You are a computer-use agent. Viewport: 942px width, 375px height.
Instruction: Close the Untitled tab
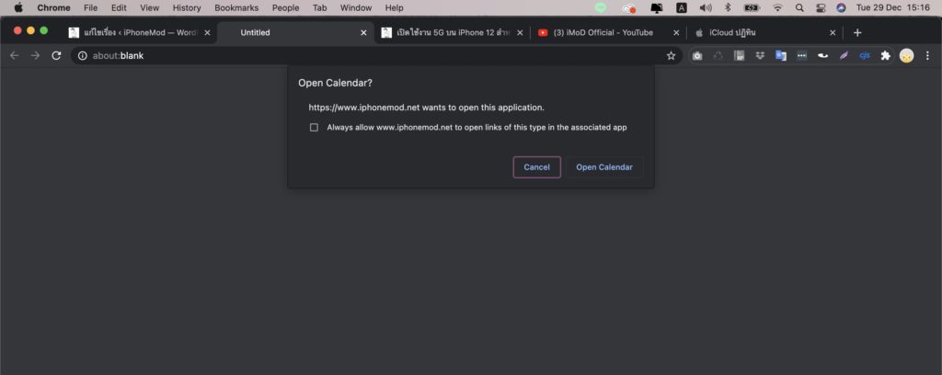pos(363,32)
